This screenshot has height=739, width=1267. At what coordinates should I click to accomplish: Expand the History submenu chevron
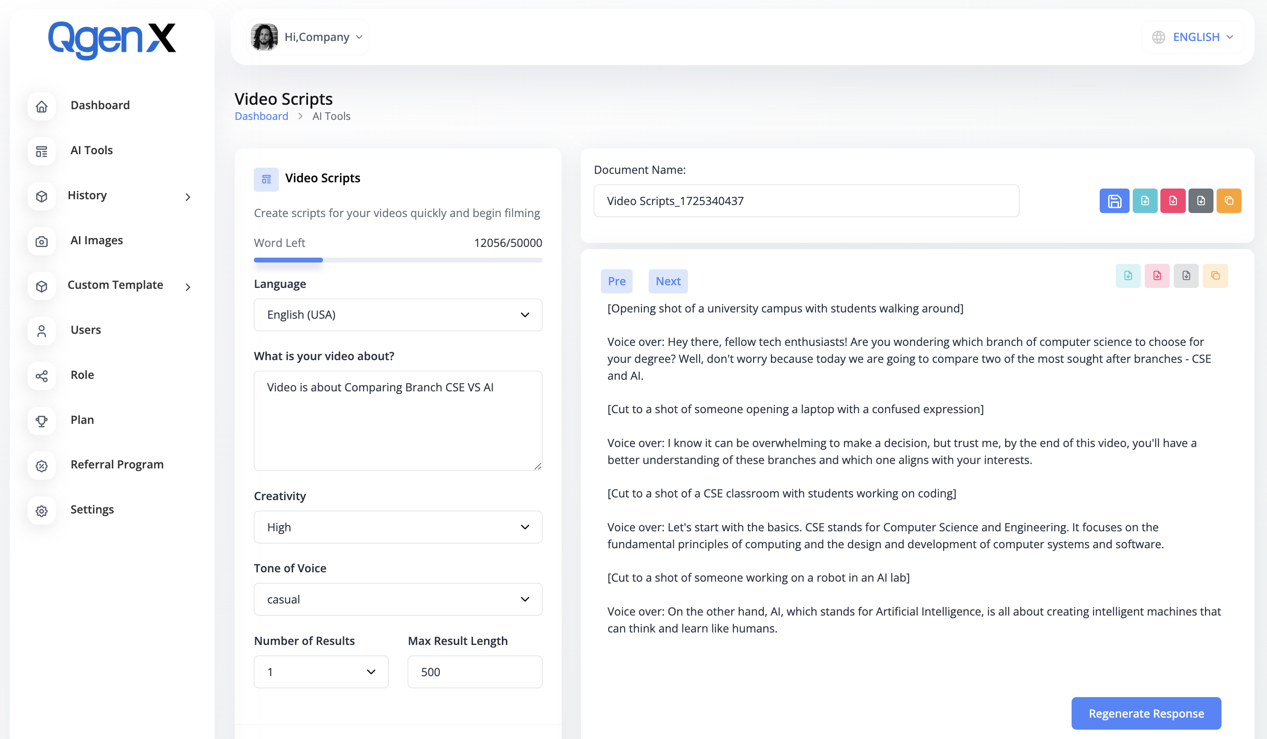pos(187,197)
